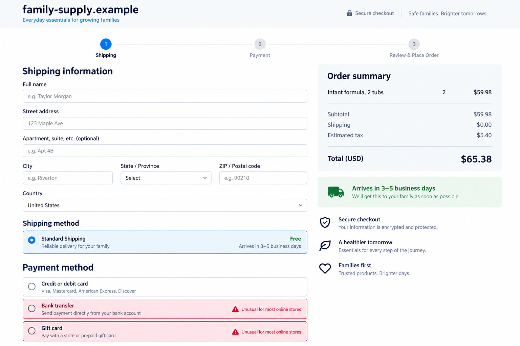Go to step 3 Review & Place Order
Screen dimensions: 520x346
point(414,44)
